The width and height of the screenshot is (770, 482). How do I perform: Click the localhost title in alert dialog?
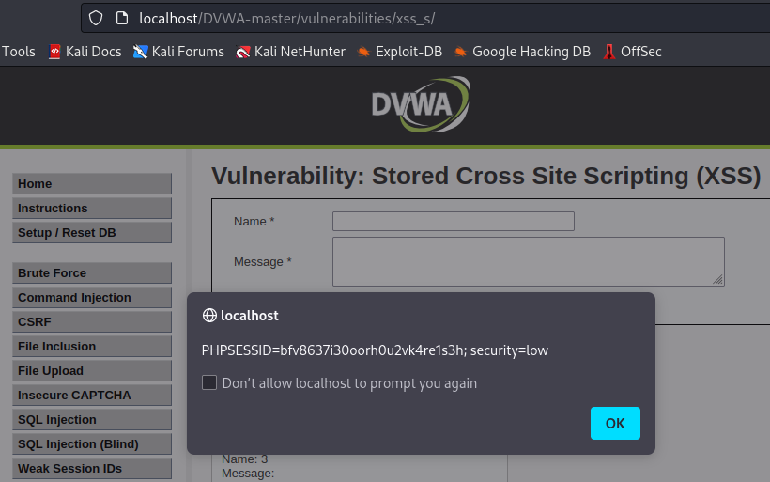click(250, 316)
